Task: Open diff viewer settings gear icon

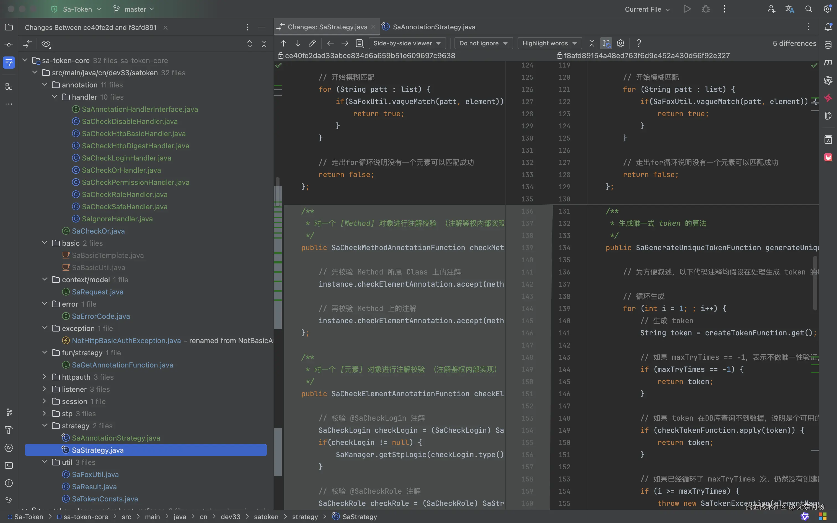Action: tap(621, 43)
